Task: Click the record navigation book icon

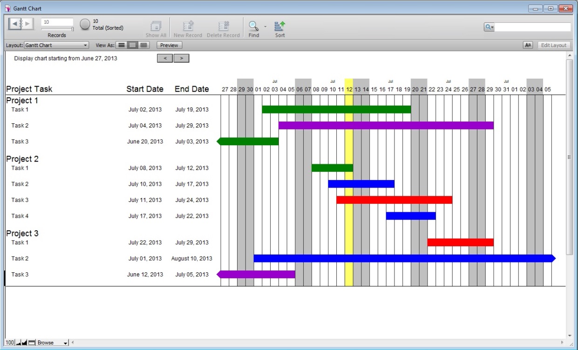Action: click(21, 24)
